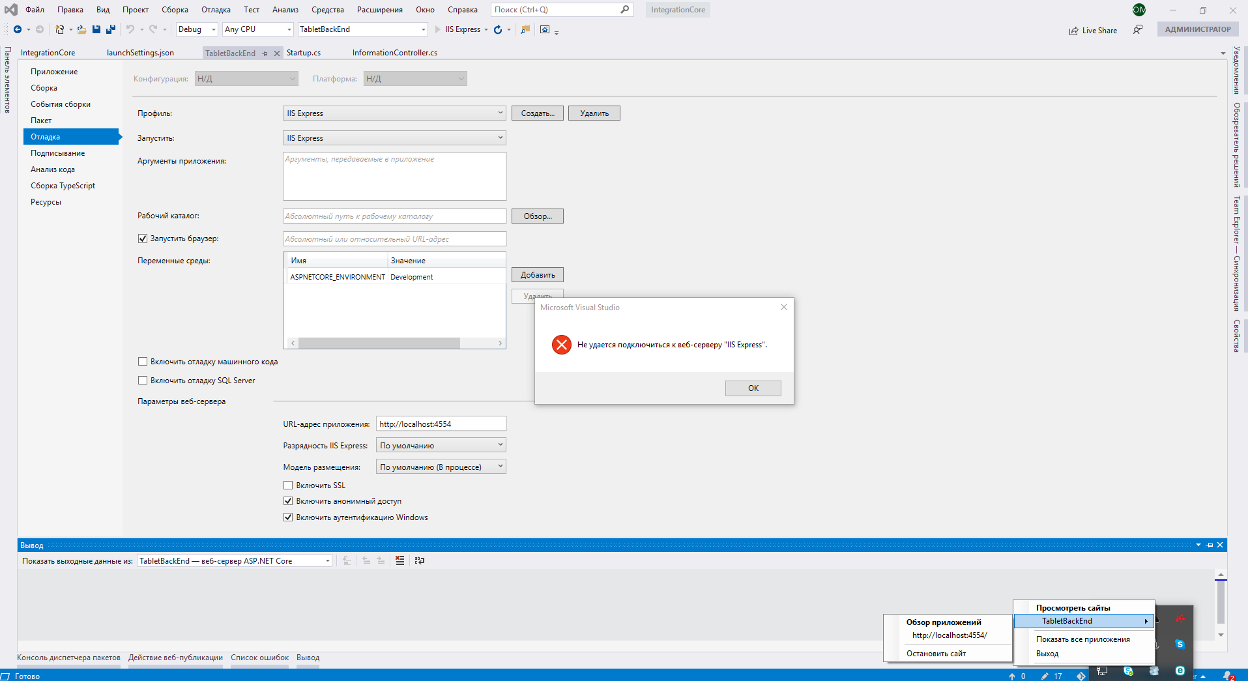1248x681 pixels.
Task: Open the Any CPU platform dropdown
Action: (258, 29)
